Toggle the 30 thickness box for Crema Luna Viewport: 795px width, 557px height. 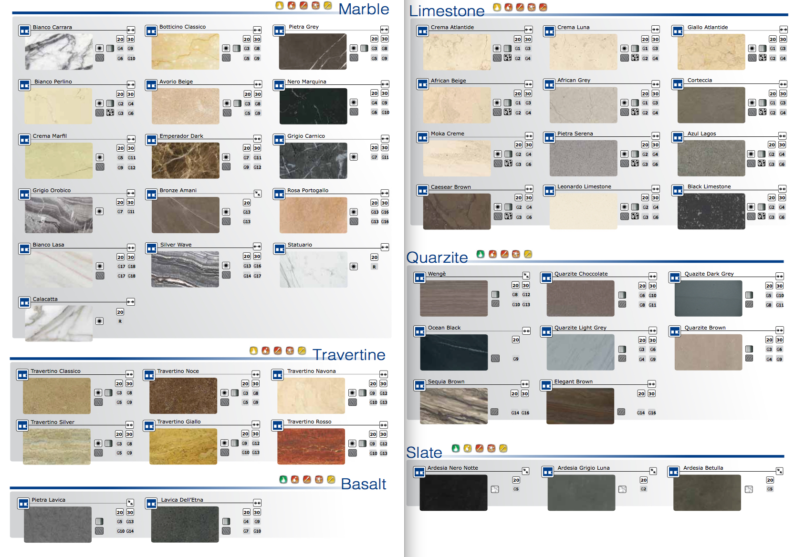pos(655,39)
